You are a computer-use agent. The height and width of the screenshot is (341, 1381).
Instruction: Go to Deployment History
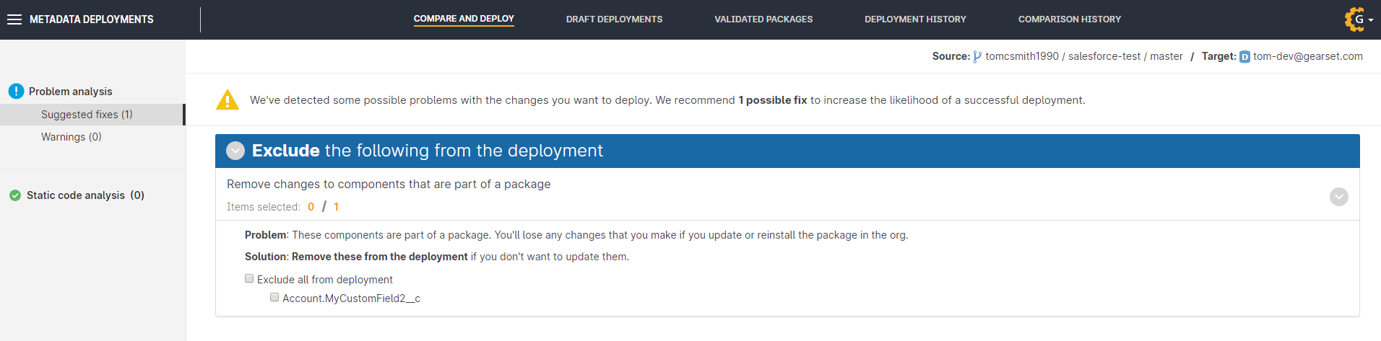tap(915, 19)
